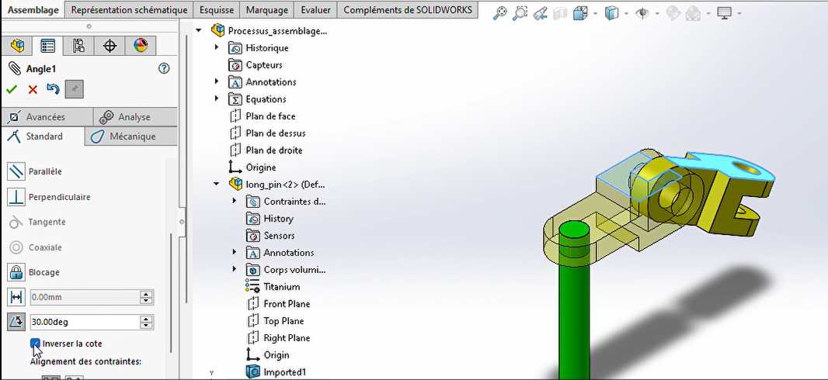
Task: Click the Hide/Show Items eye icon
Action: click(x=642, y=14)
